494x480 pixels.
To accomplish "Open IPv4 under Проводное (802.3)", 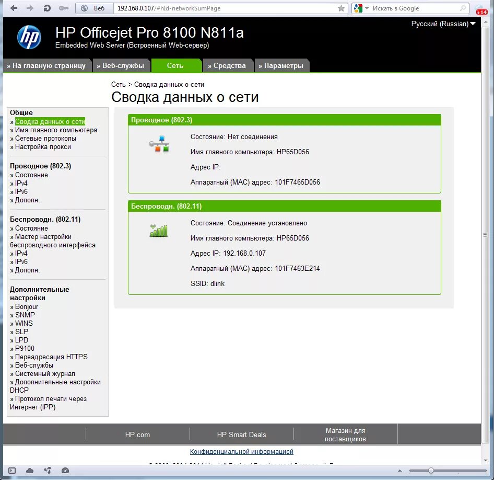I will click(x=21, y=183).
